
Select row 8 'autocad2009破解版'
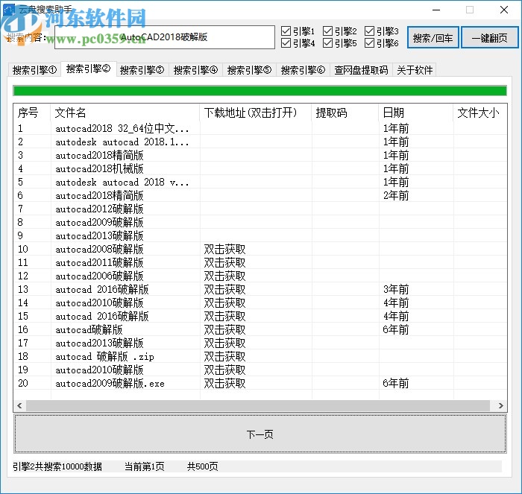pos(260,222)
